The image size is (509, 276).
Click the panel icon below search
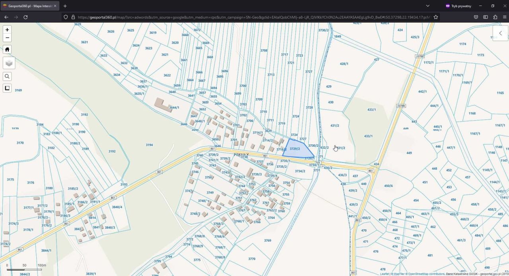tap(7, 88)
